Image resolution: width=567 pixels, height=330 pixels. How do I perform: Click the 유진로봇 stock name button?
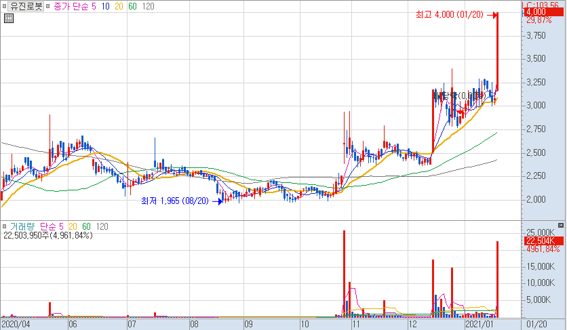click(x=26, y=6)
